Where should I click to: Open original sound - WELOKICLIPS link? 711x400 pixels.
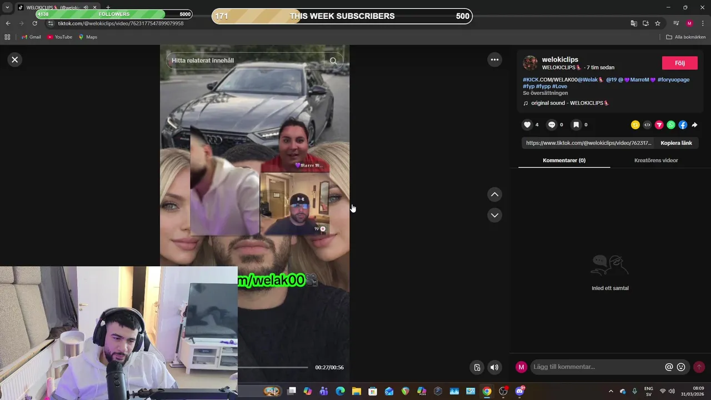tap(570, 103)
